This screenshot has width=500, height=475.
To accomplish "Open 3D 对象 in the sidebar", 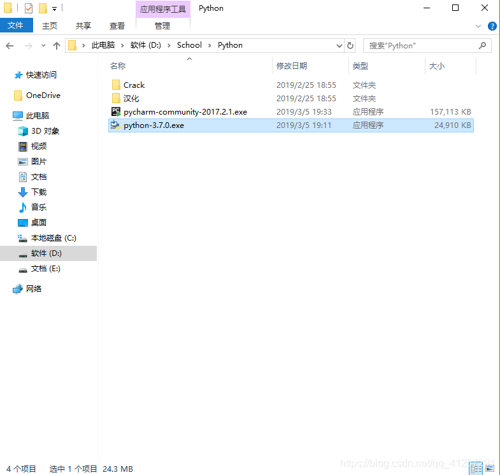I will [x=45, y=131].
